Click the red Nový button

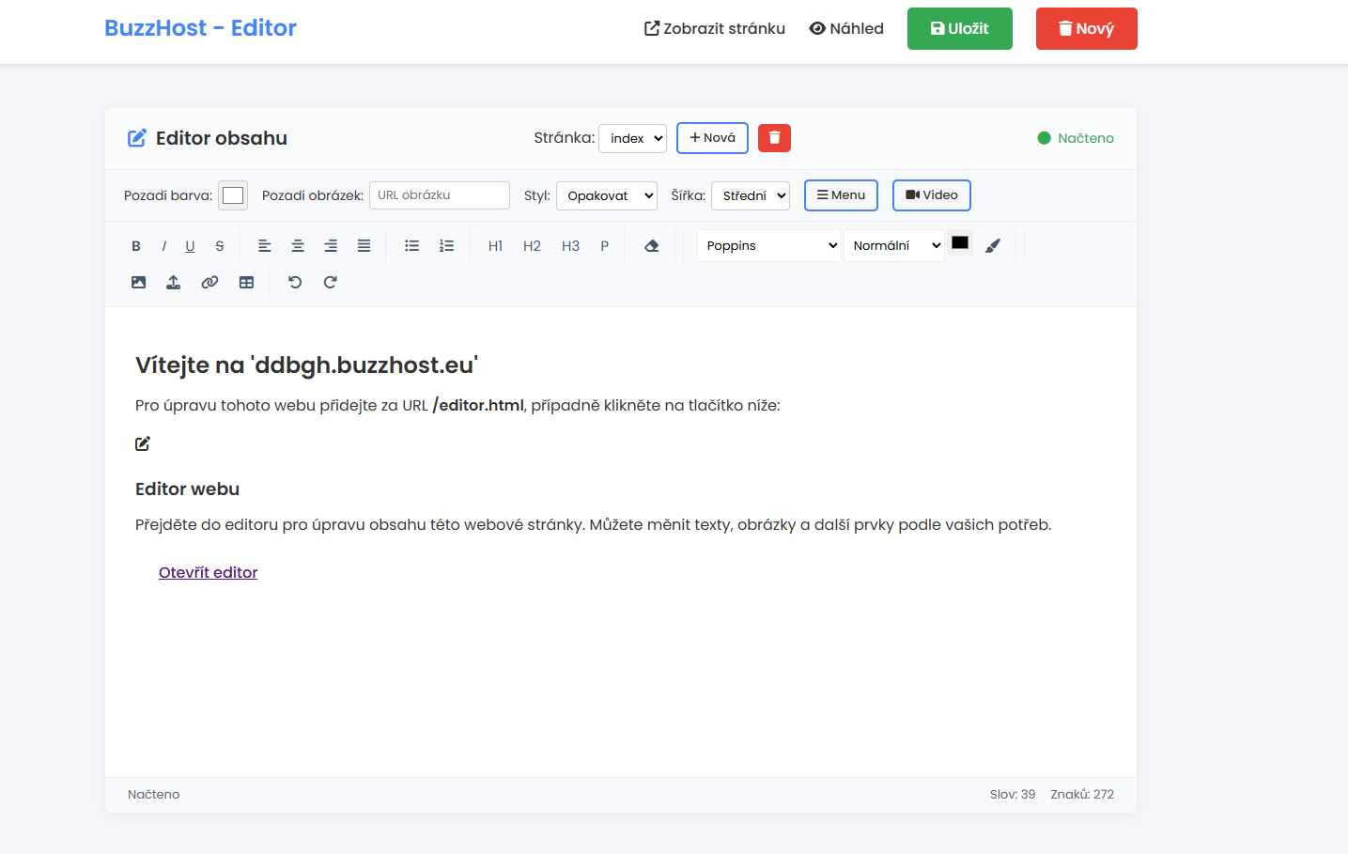click(1087, 28)
